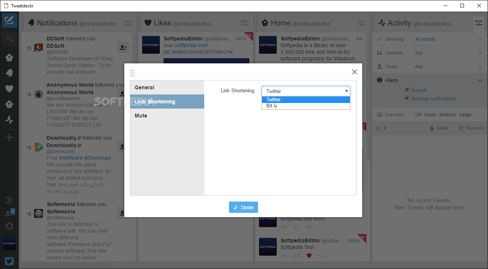Expand the Showing filter chevron
Image resolution: width=488 pixels, height=269 pixels.
click(x=480, y=39)
